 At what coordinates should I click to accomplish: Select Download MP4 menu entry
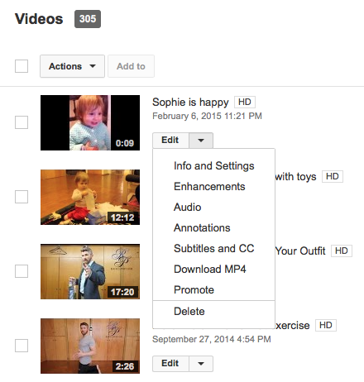click(213, 270)
